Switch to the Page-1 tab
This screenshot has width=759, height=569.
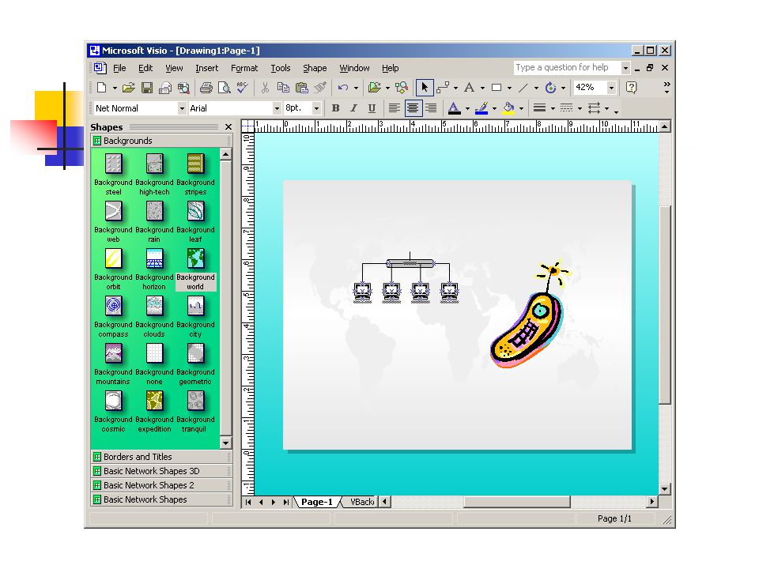(317, 502)
